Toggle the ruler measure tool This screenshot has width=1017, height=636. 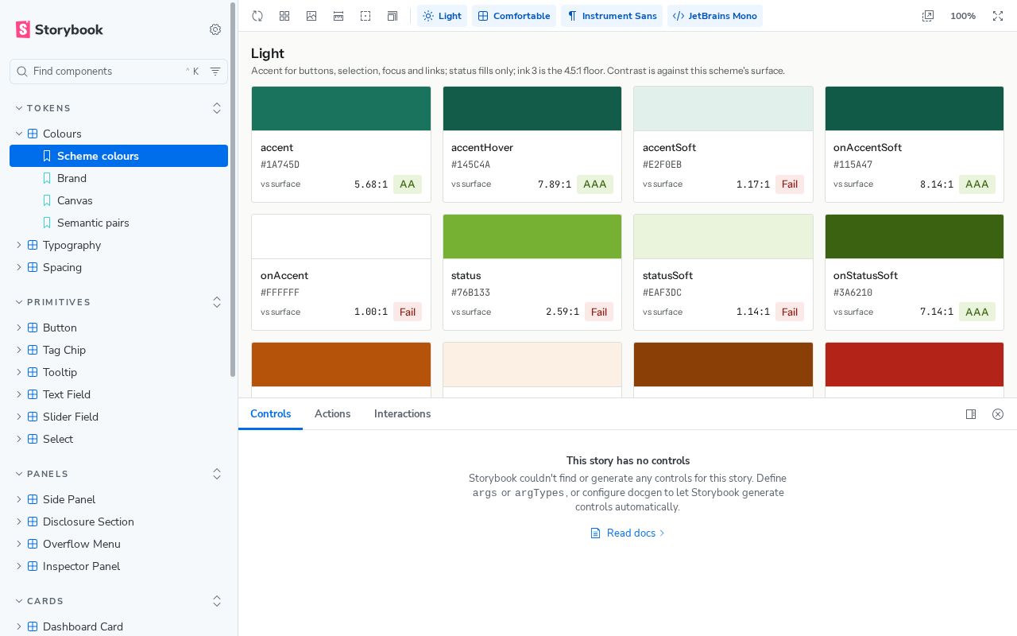click(x=338, y=16)
